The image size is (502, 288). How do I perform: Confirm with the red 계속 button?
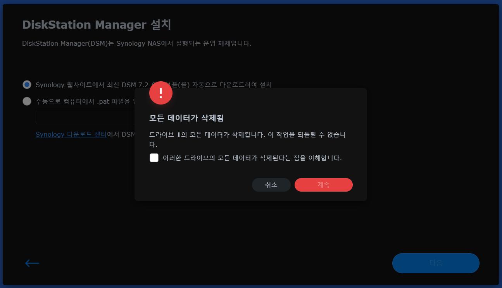click(x=324, y=185)
